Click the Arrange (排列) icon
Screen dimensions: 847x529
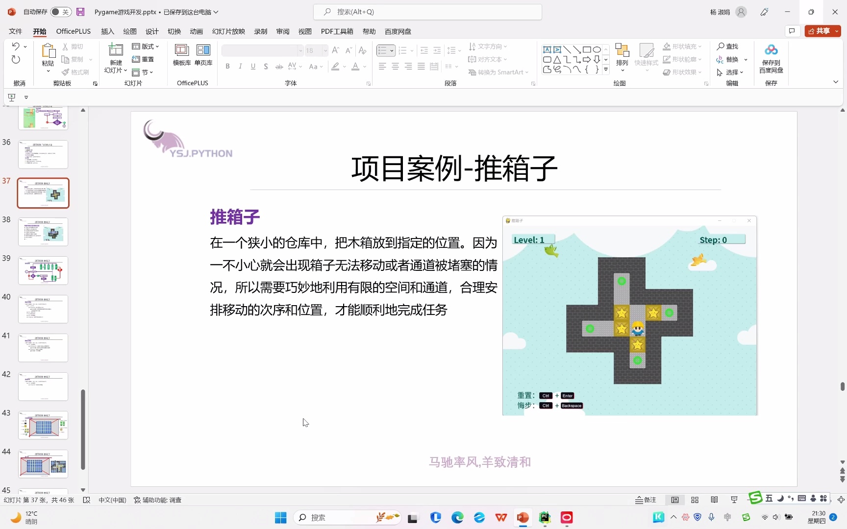(x=622, y=50)
